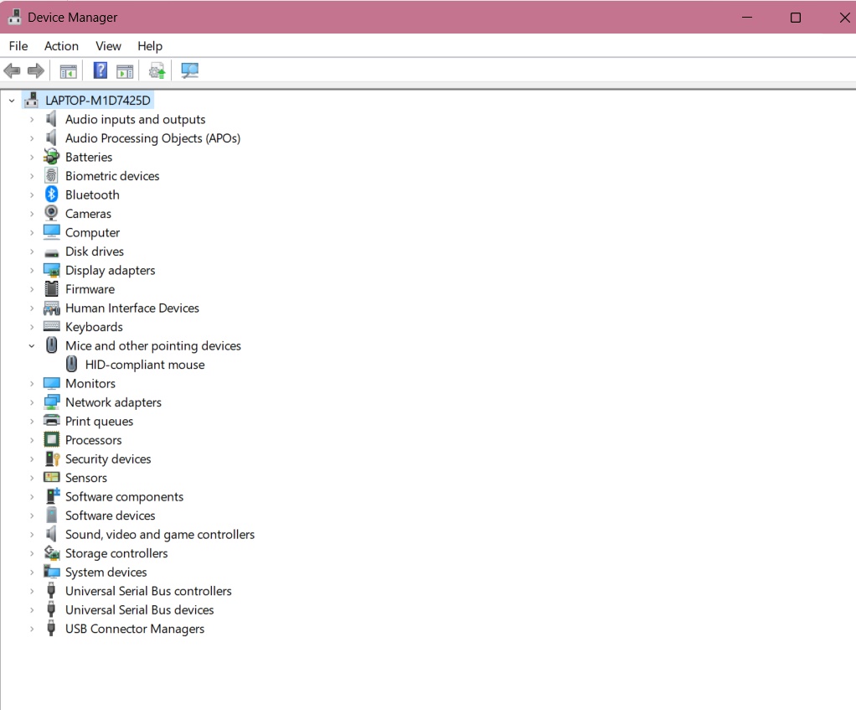Click the Keyboards category icon
This screenshot has width=856, height=710.
pos(51,327)
